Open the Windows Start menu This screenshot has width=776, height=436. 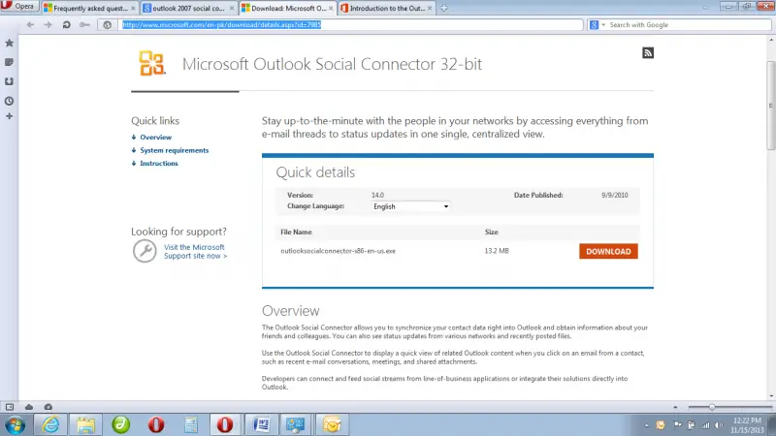tap(15, 424)
